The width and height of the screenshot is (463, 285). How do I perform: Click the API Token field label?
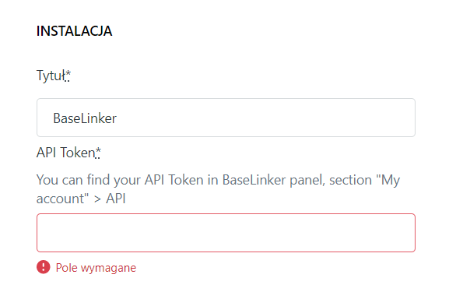[x=65, y=153]
